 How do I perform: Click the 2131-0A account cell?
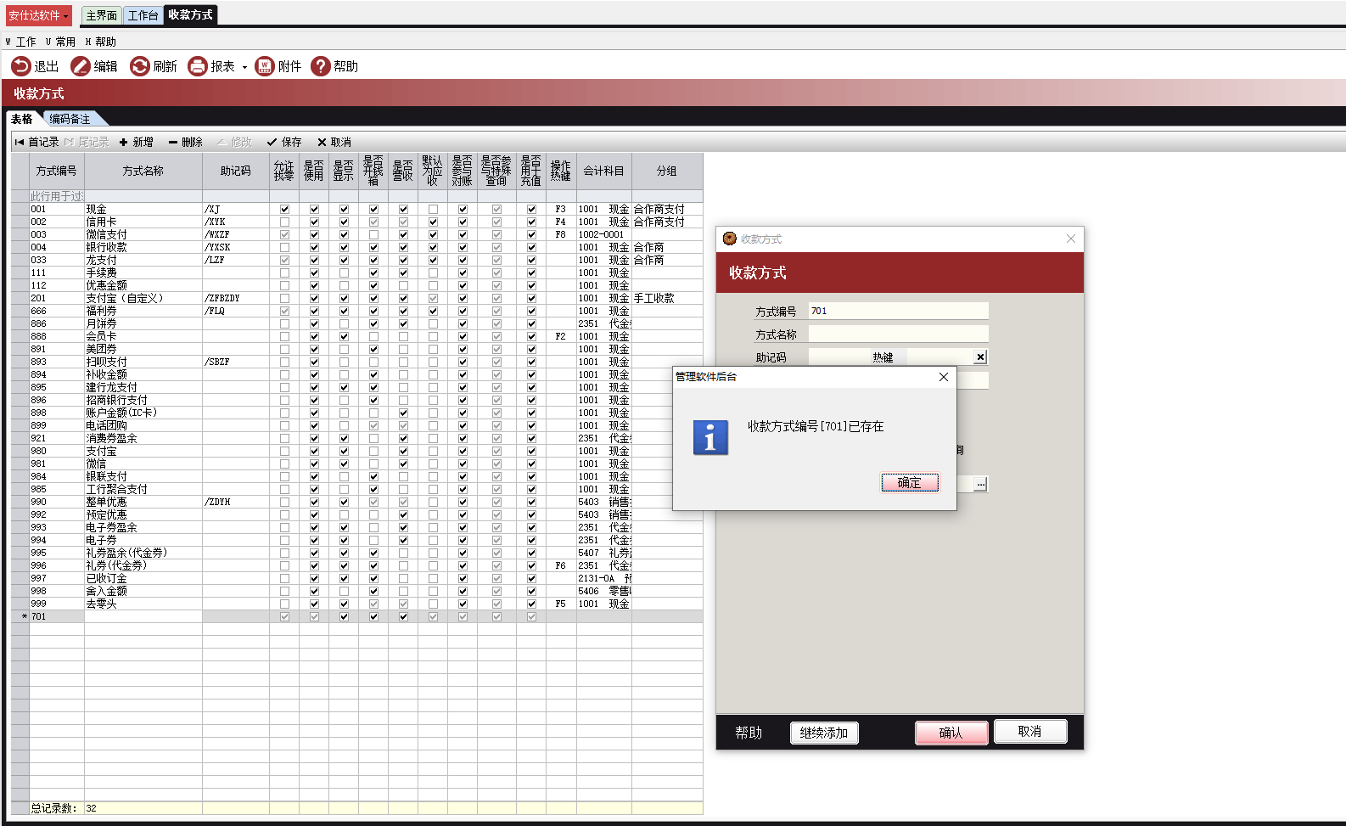604,578
